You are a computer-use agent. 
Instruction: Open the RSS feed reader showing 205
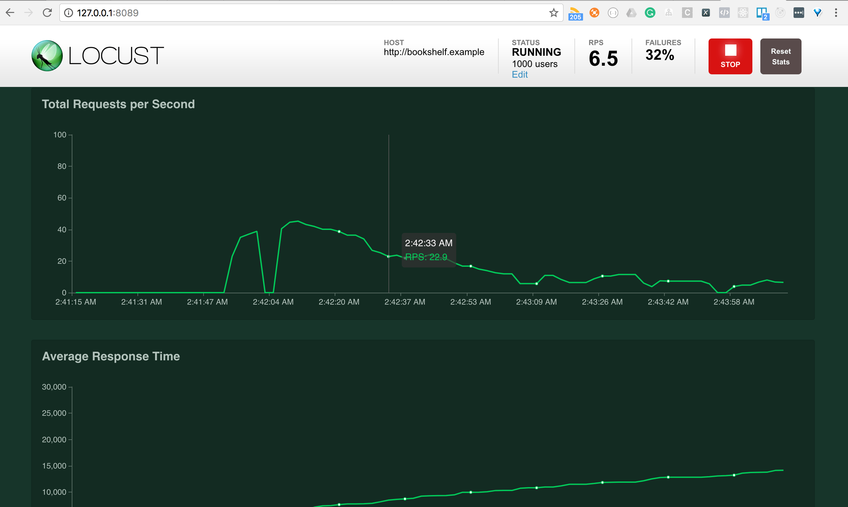576,13
